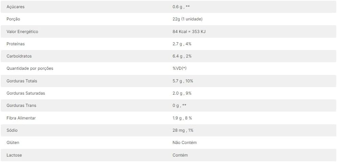Image resolution: width=337 pixels, height=162 pixels.
Task: Click the Valor Energético label
Action: click(22, 32)
